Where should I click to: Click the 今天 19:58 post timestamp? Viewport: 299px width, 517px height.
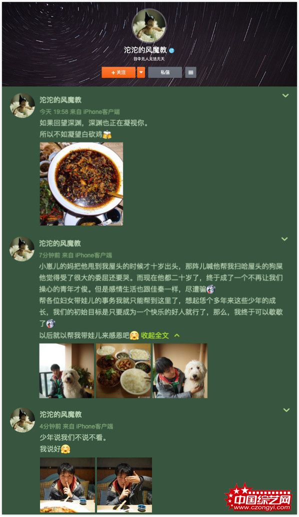(x=54, y=112)
